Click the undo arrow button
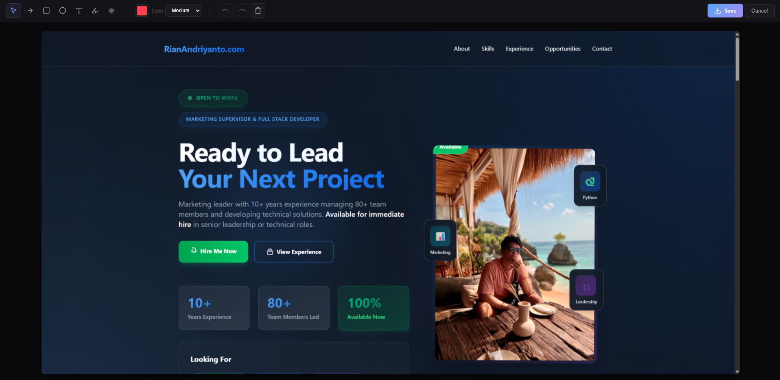The height and width of the screenshot is (380, 780). point(225,11)
